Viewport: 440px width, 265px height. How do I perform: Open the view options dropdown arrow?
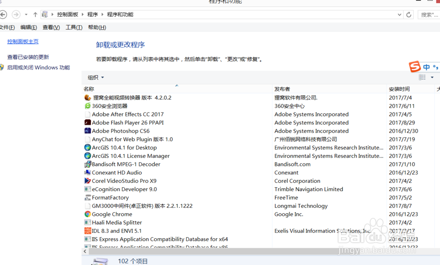coord(432,77)
